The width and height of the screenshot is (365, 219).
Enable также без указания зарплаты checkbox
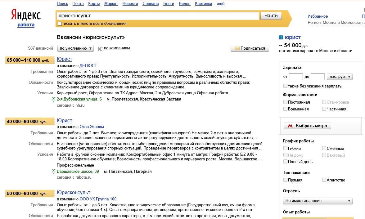285,86
